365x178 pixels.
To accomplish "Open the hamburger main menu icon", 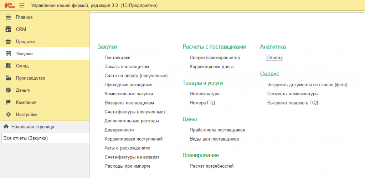I will click(22, 5).
